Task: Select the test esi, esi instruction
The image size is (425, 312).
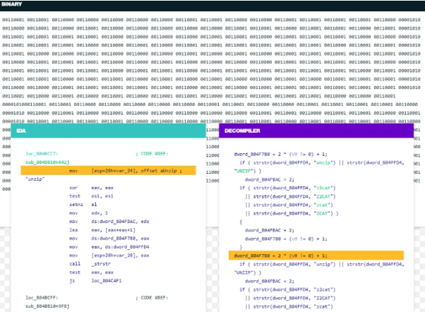Action: (x=91, y=196)
